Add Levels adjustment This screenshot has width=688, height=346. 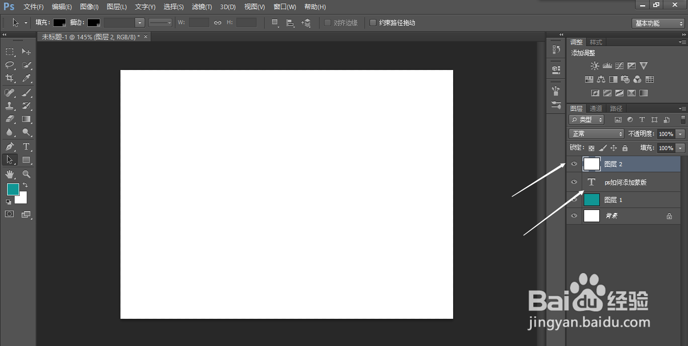pyautogui.click(x=607, y=66)
